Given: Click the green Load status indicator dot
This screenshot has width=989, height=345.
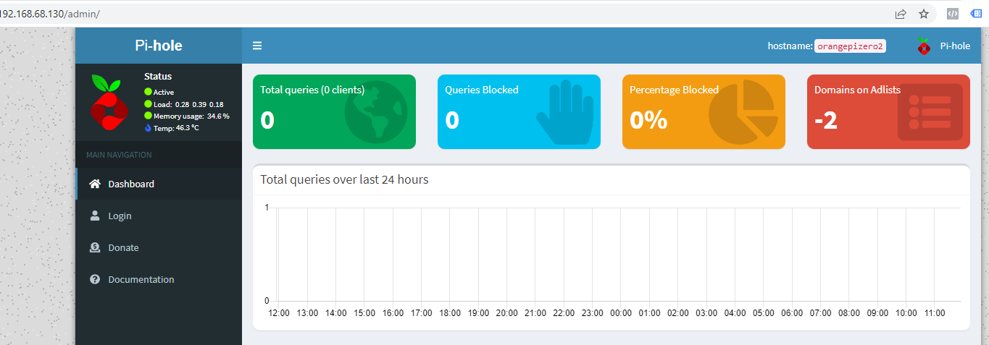Looking at the screenshot, I should 148,103.
